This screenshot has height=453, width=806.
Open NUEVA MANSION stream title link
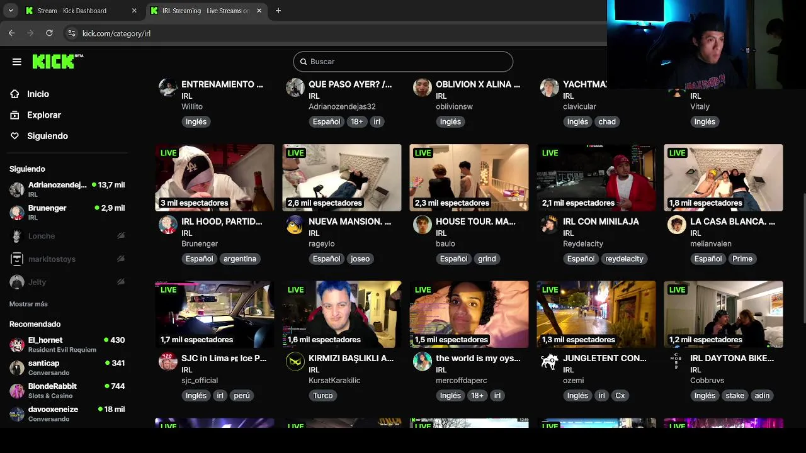[x=349, y=221]
